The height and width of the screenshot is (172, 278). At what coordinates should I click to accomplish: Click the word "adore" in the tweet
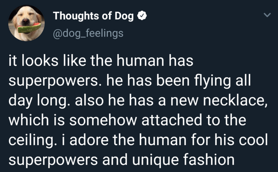89,140
